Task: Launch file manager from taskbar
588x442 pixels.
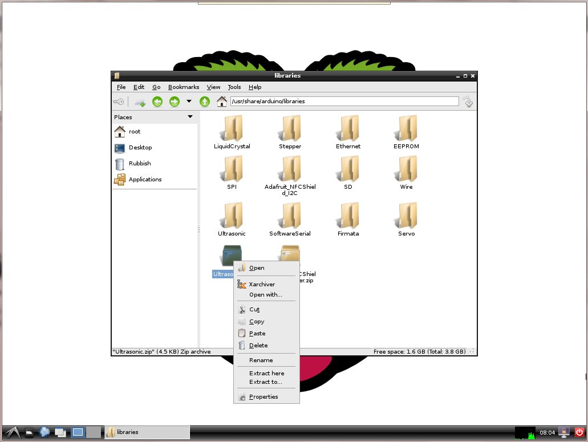Action: coord(29,433)
